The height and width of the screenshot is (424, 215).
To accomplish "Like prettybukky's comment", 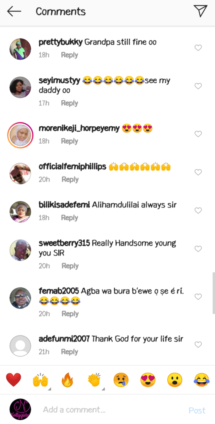I will [x=198, y=48].
